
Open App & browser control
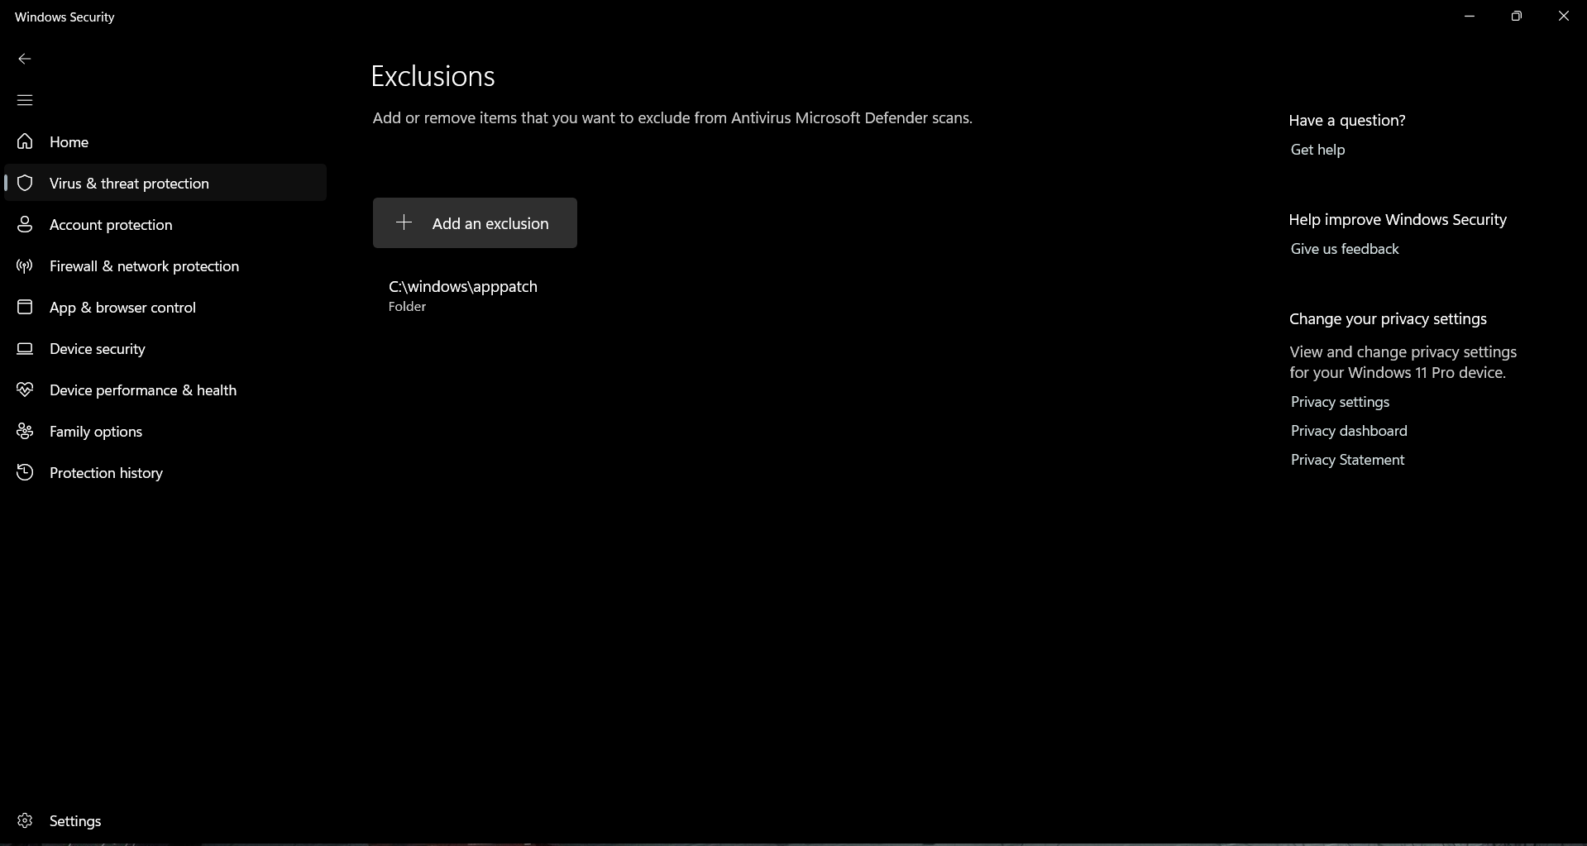click(x=165, y=307)
